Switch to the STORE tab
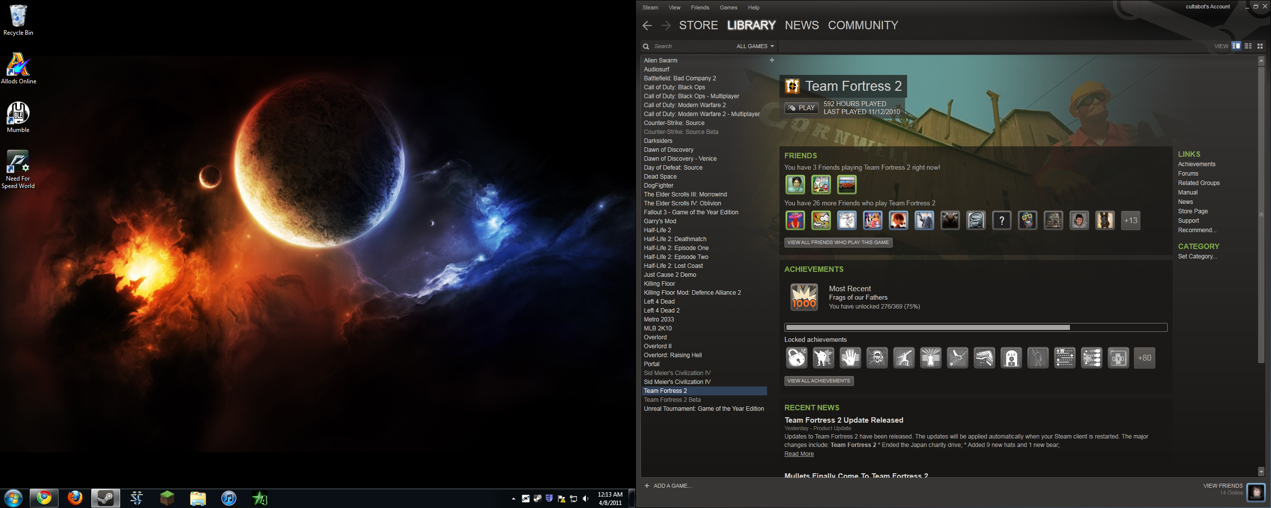The image size is (1271, 508). point(698,25)
